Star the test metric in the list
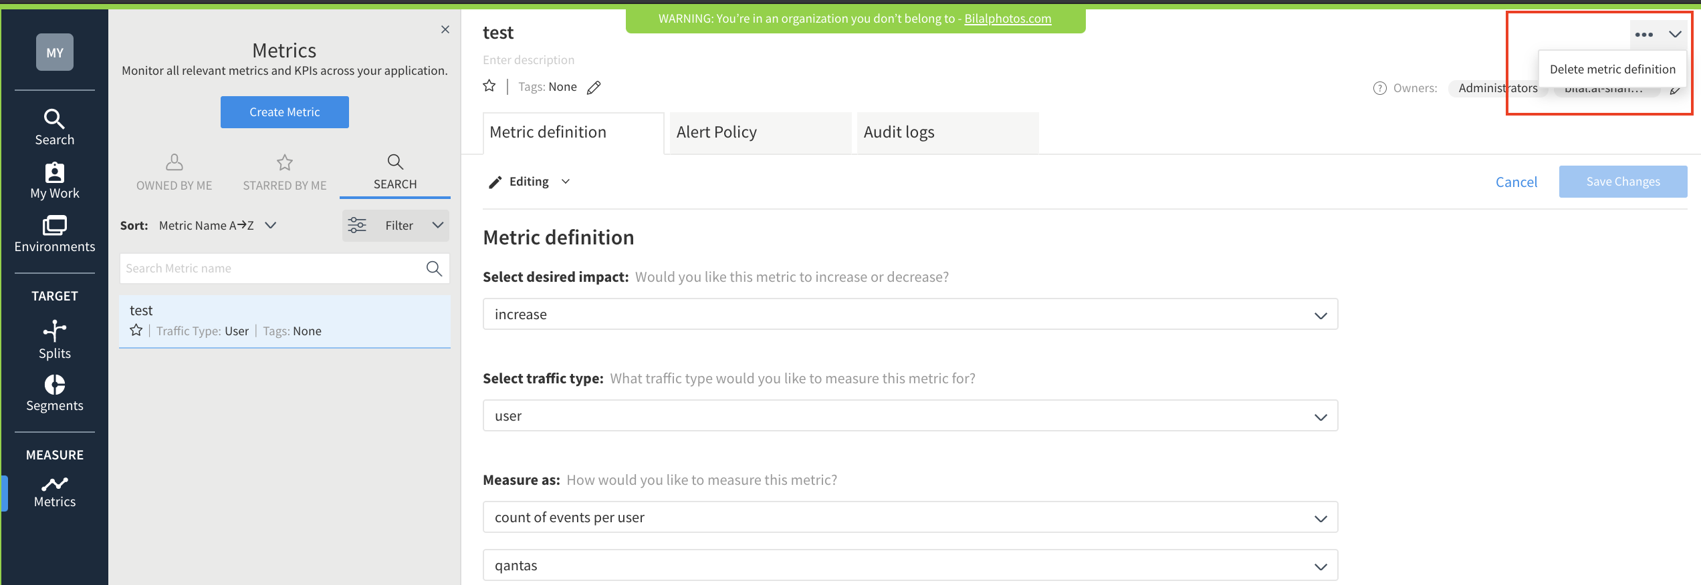This screenshot has width=1701, height=585. coord(136,331)
